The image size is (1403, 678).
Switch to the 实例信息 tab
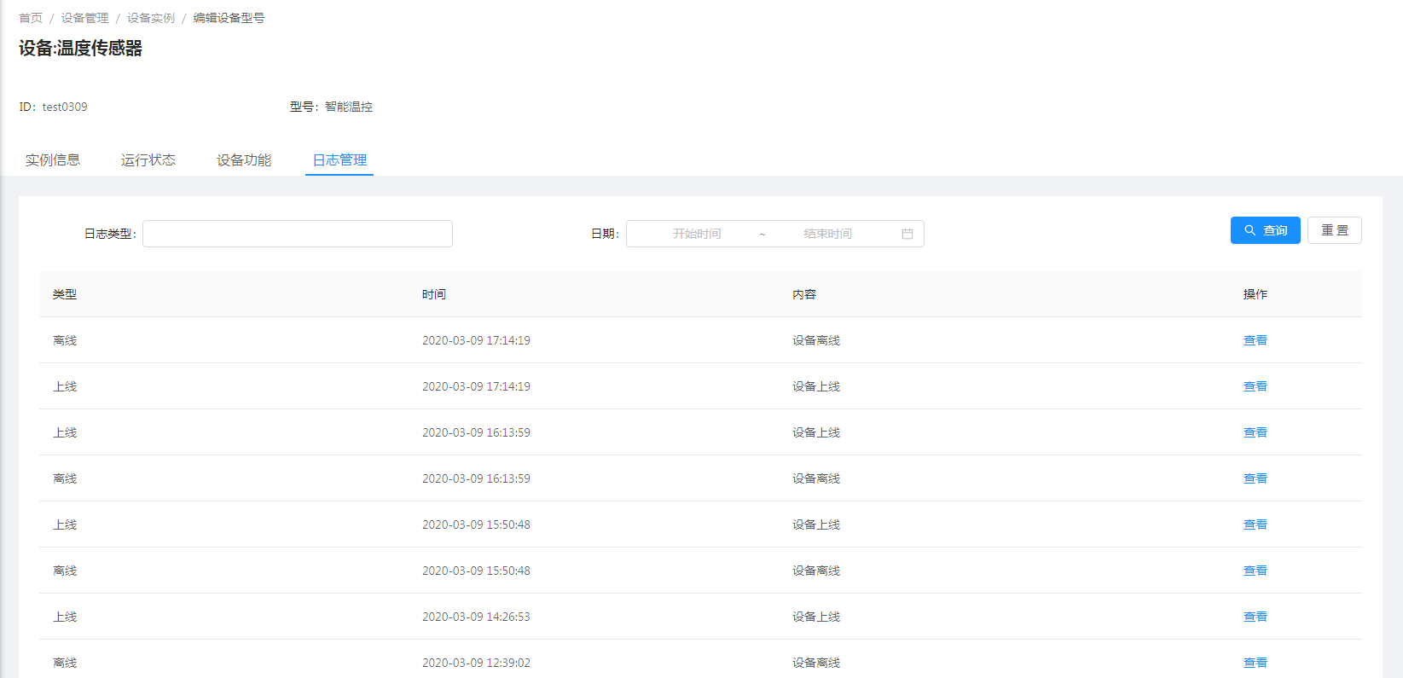(x=53, y=160)
